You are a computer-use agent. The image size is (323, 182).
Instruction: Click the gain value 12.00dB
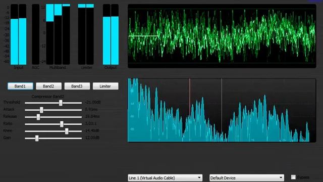[92, 138]
